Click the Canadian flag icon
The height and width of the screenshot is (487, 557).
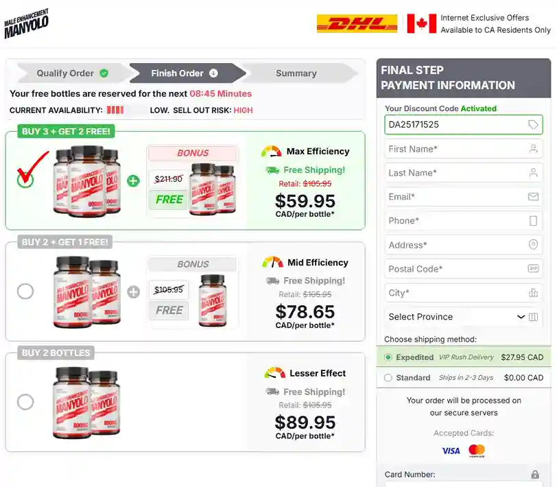click(421, 24)
